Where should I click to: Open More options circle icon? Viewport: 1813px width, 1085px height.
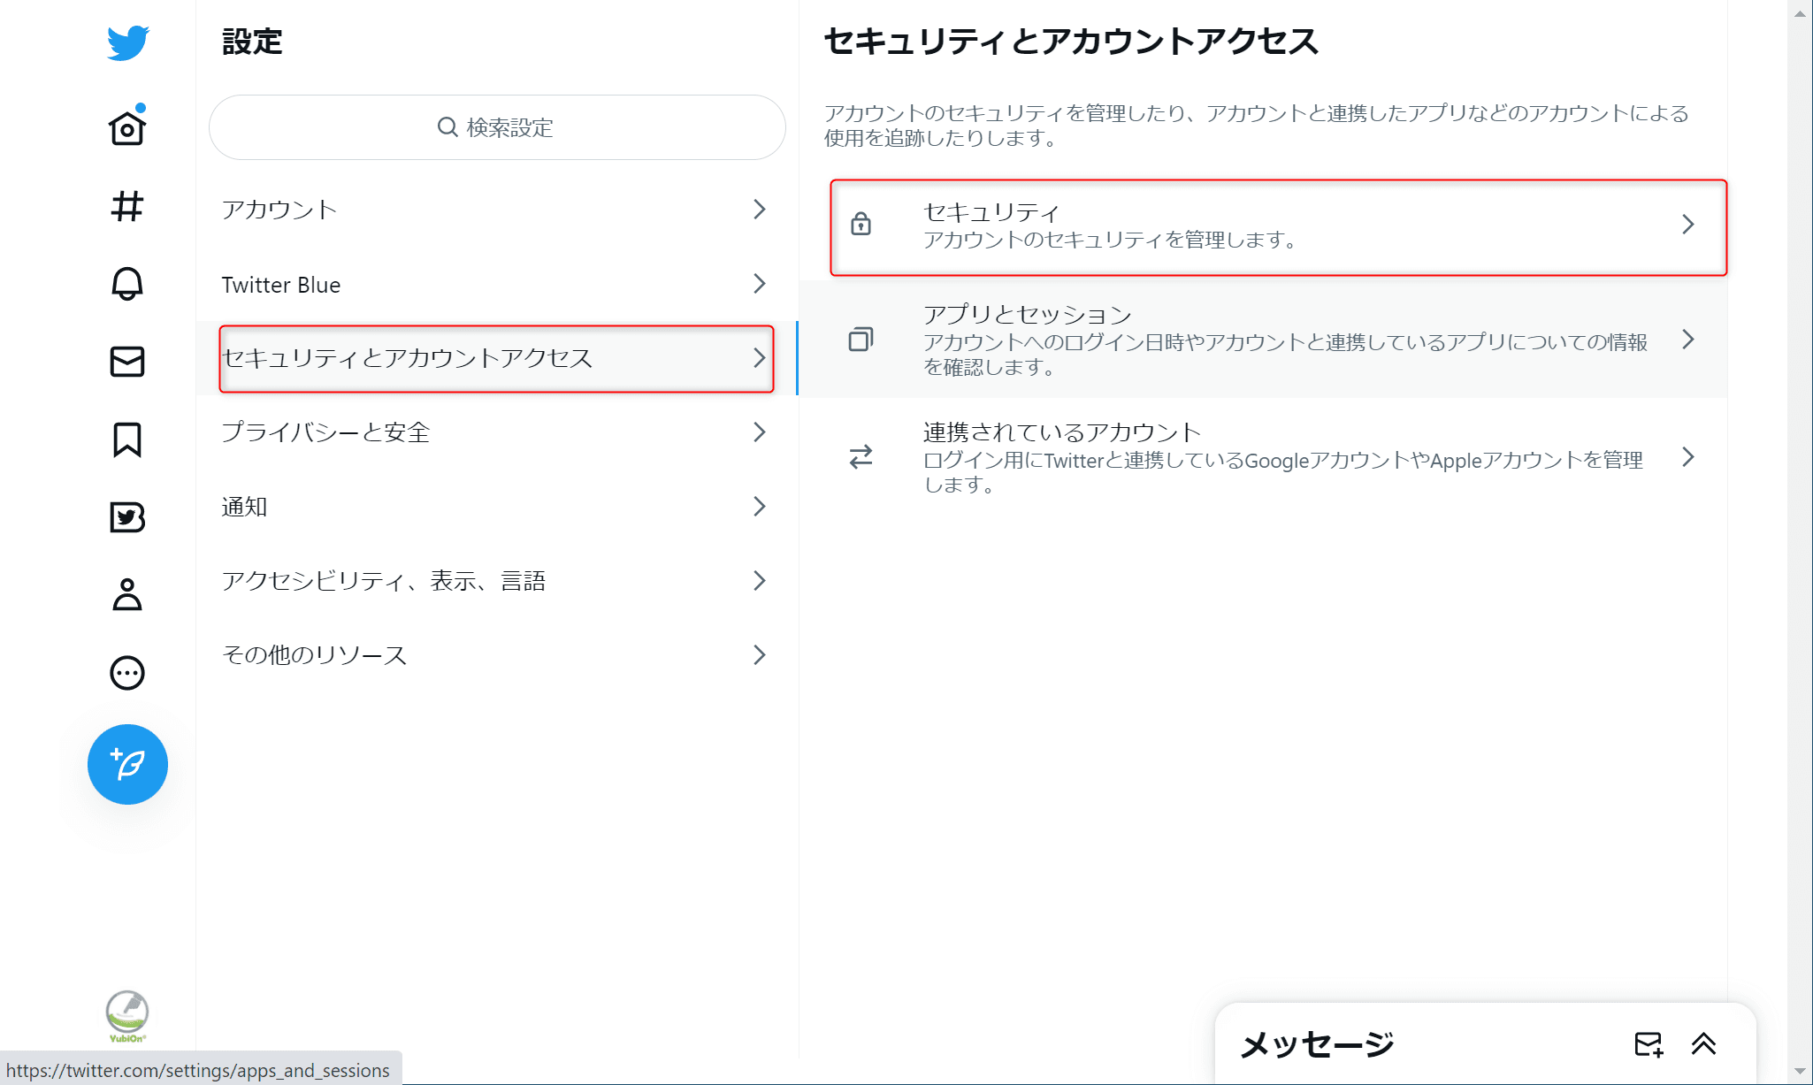pyautogui.click(x=127, y=673)
